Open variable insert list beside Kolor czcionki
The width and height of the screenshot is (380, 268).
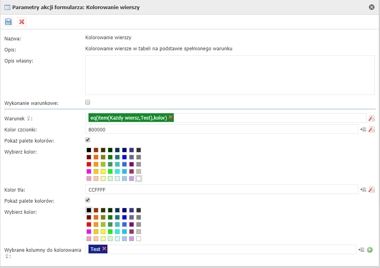point(363,129)
